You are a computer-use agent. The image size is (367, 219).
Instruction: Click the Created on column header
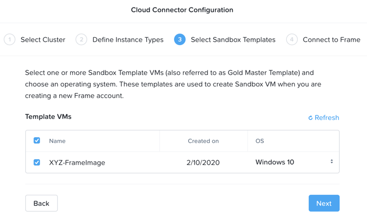203,141
